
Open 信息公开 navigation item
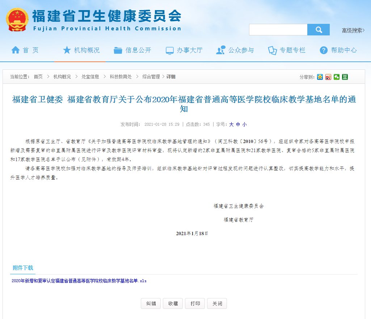point(132,50)
